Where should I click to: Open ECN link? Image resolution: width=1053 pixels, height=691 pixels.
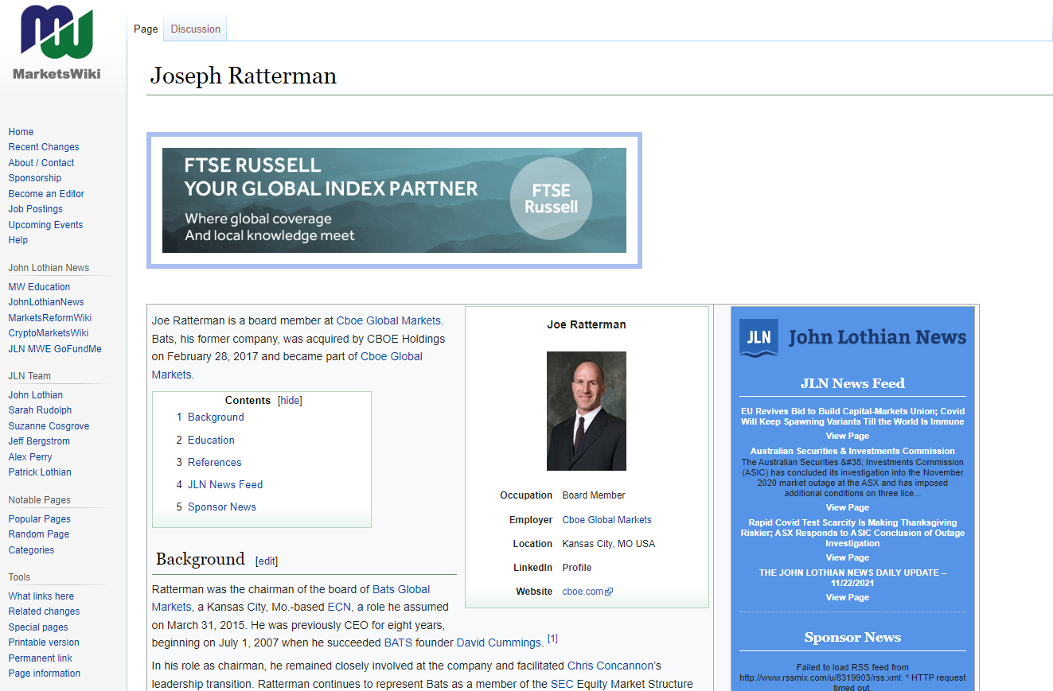click(x=339, y=607)
